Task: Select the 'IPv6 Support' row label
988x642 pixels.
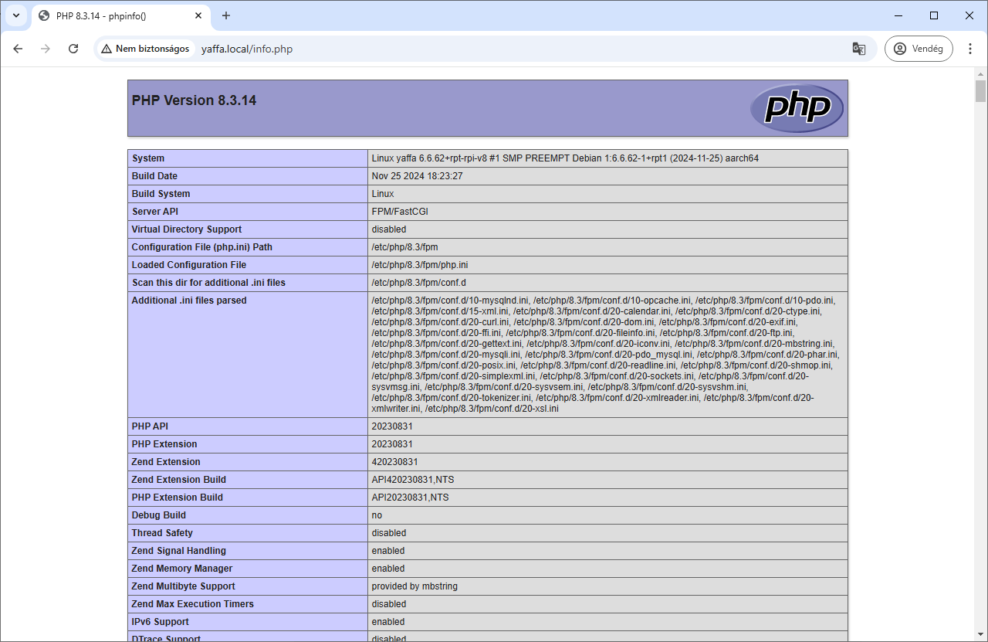Action: (161, 622)
